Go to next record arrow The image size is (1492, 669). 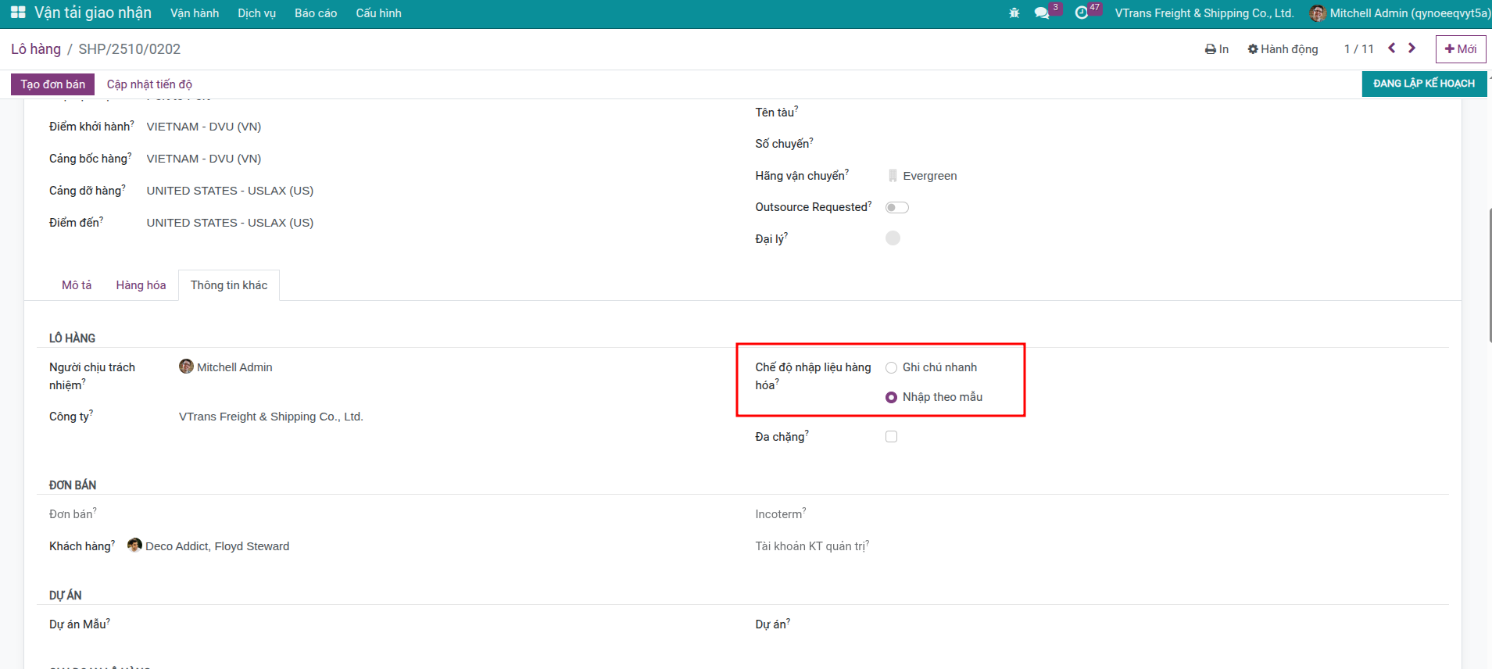coord(1412,48)
